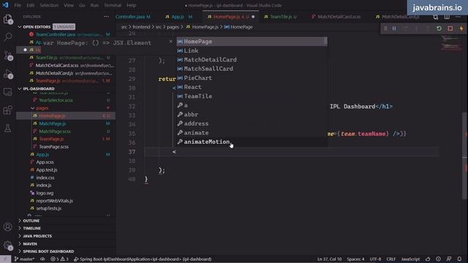Open the Search view in activity bar
The width and height of the screenshot is (468, 263).
point(8,37)
